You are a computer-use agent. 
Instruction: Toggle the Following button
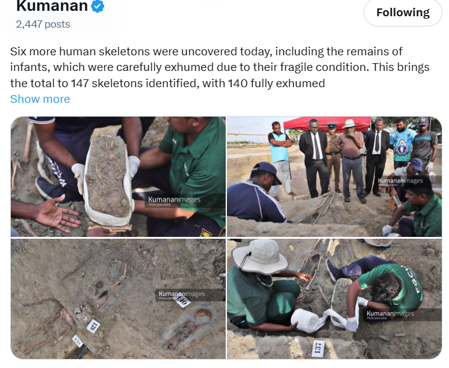403,13
